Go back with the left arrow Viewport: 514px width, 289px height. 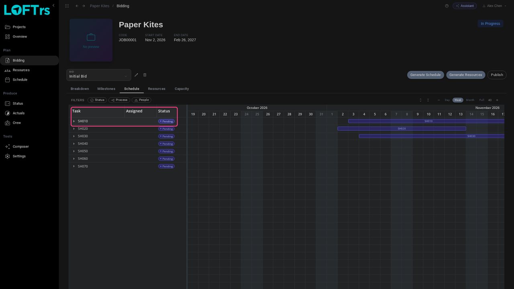[x=77, y=6]
